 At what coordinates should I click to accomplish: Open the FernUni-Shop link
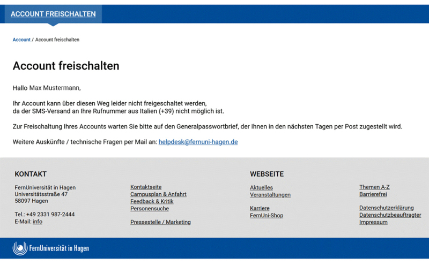click(267, 216)
